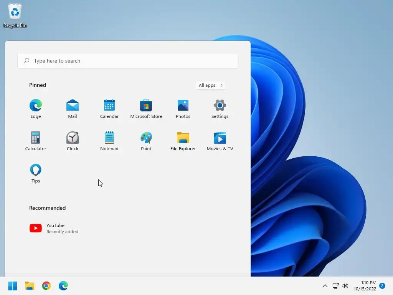Open File Explorer from the taskbar

pyautogui.click(x=30, y=286)
